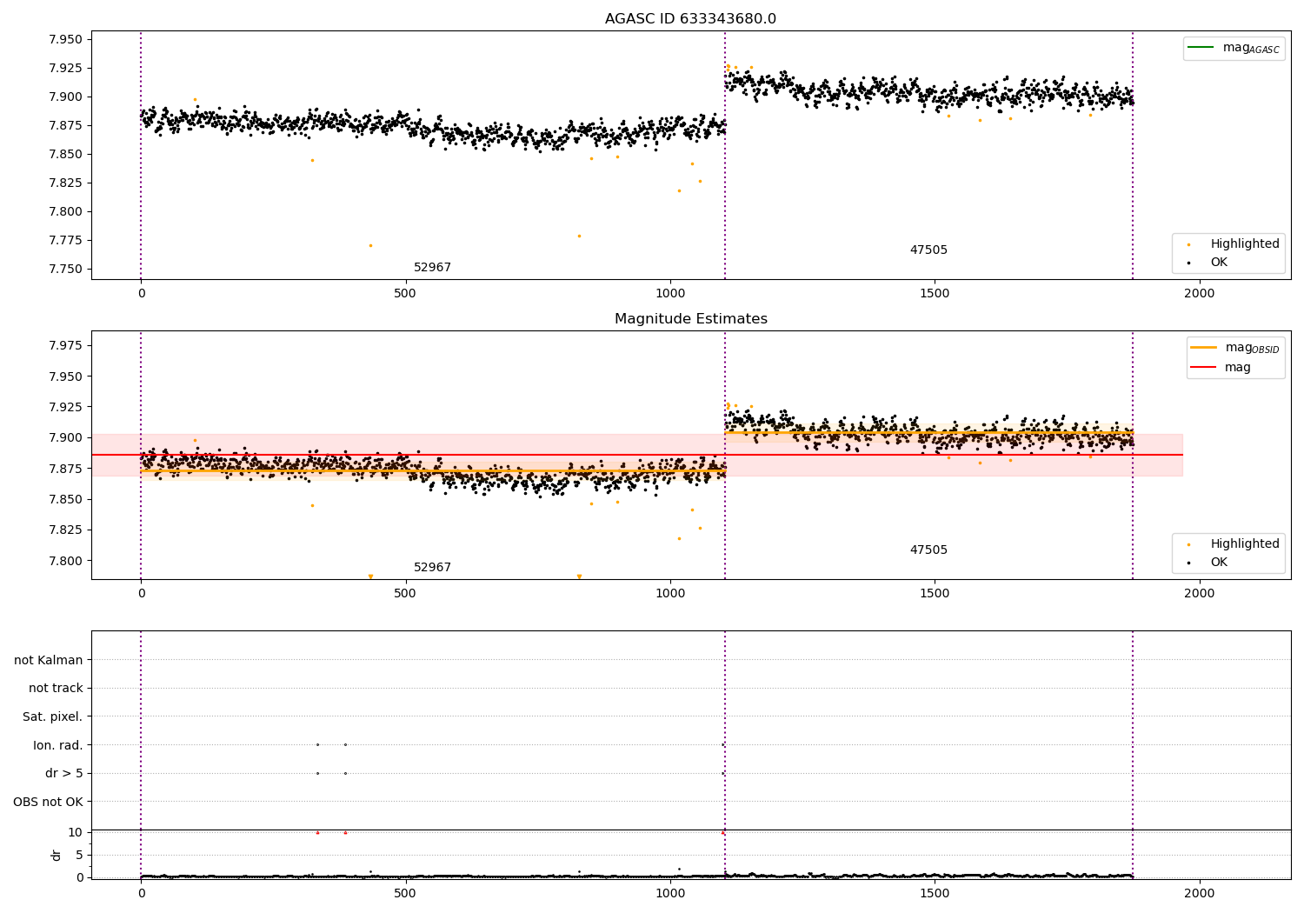
Task: Select the OK legend marker in top plot
Action: click(1189, 262)
